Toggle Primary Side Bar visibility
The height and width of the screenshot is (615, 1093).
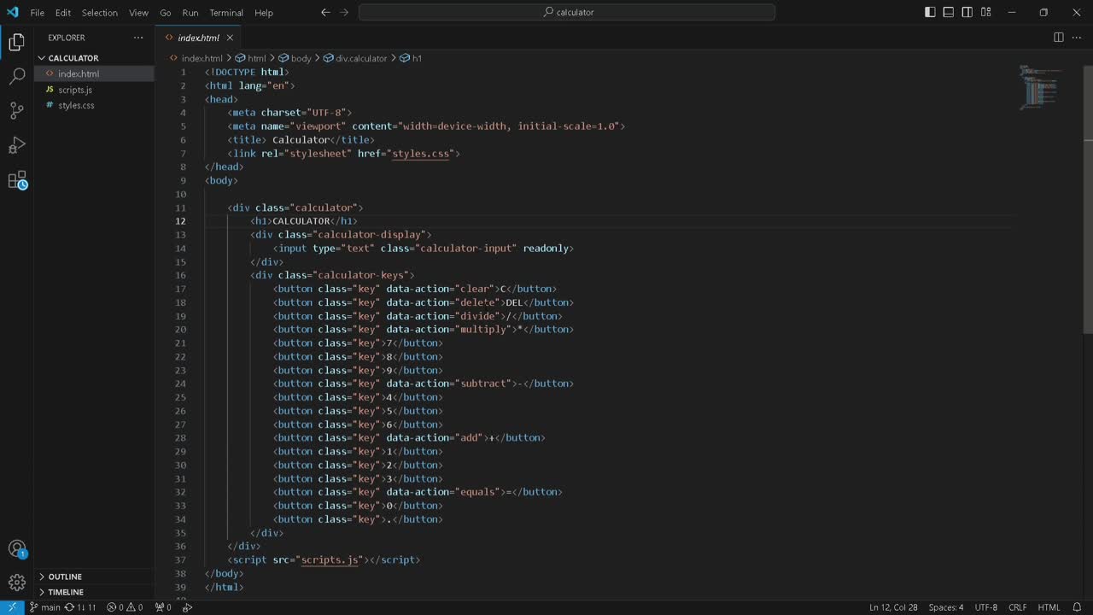[x=930, y=12]
